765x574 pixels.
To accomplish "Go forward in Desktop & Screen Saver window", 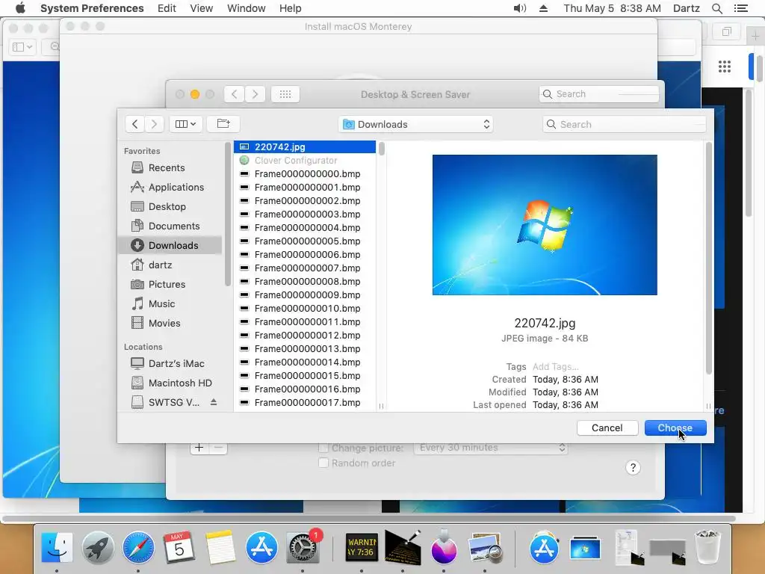I will point(255,94).
